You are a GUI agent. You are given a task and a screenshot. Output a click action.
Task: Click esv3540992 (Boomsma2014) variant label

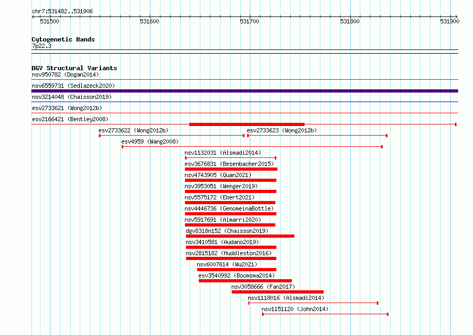point(237,275)
